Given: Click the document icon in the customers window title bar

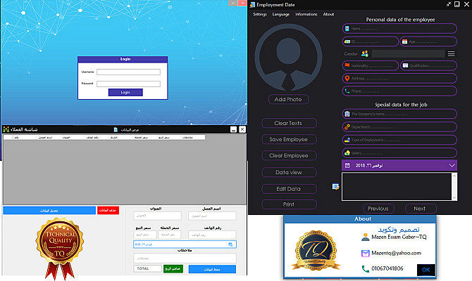Looking at the screenshot, I should pos(116,130).
